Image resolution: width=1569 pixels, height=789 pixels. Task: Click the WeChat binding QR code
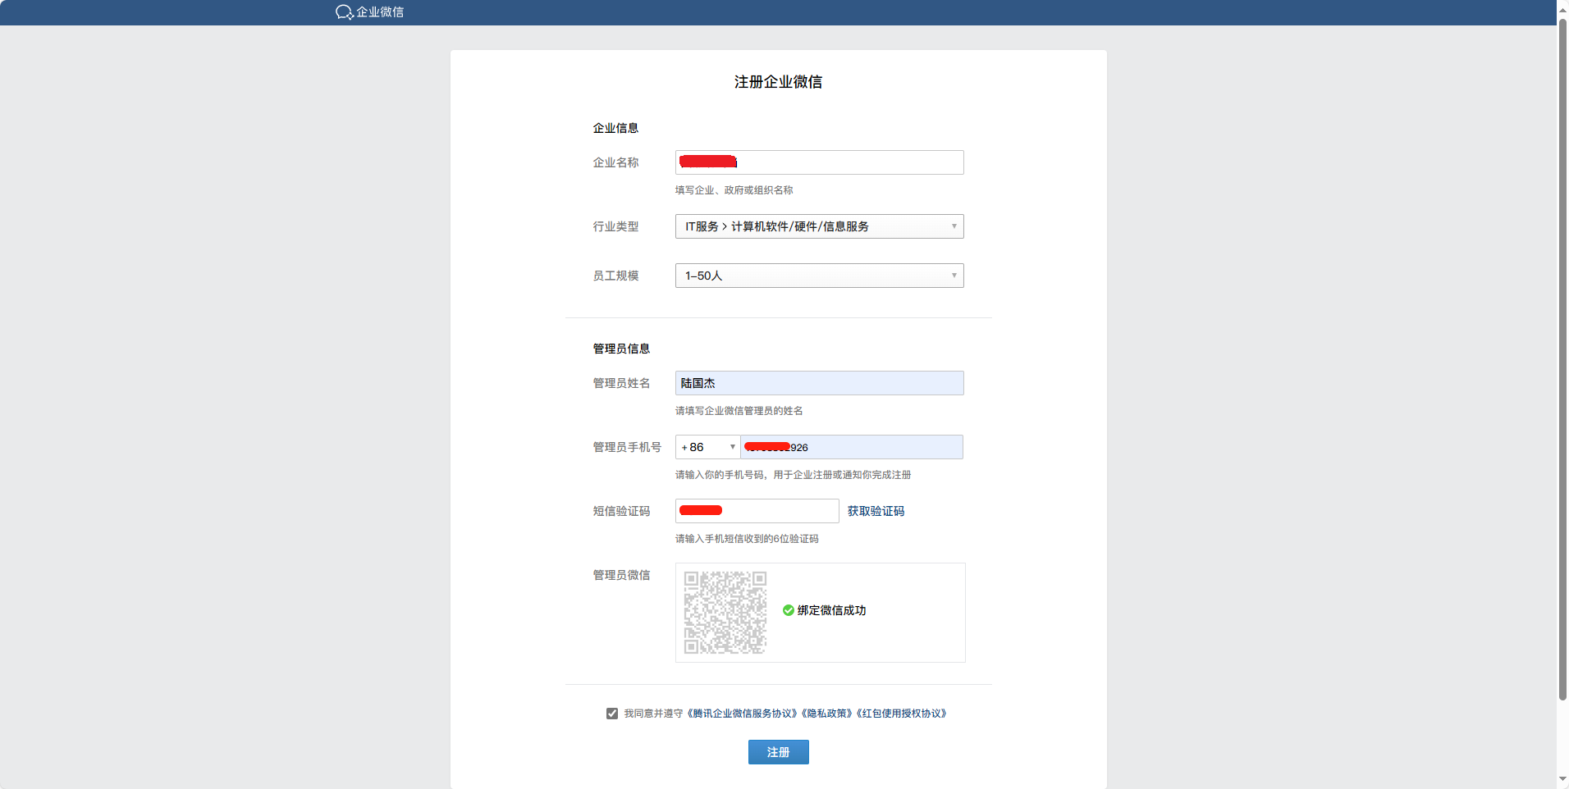point(725,613)
